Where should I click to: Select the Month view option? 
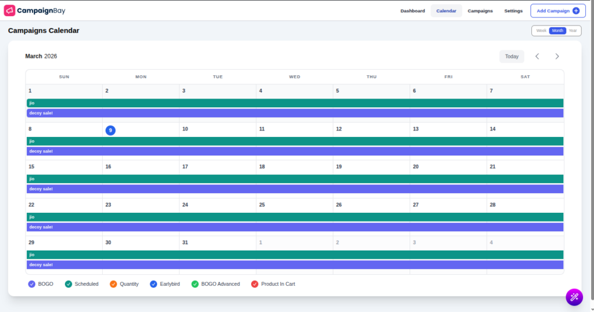[557, 31]
